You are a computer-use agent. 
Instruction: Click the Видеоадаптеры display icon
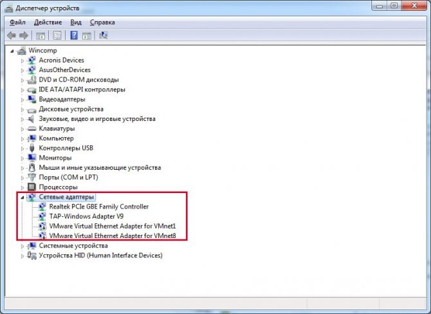coord(32,99)
